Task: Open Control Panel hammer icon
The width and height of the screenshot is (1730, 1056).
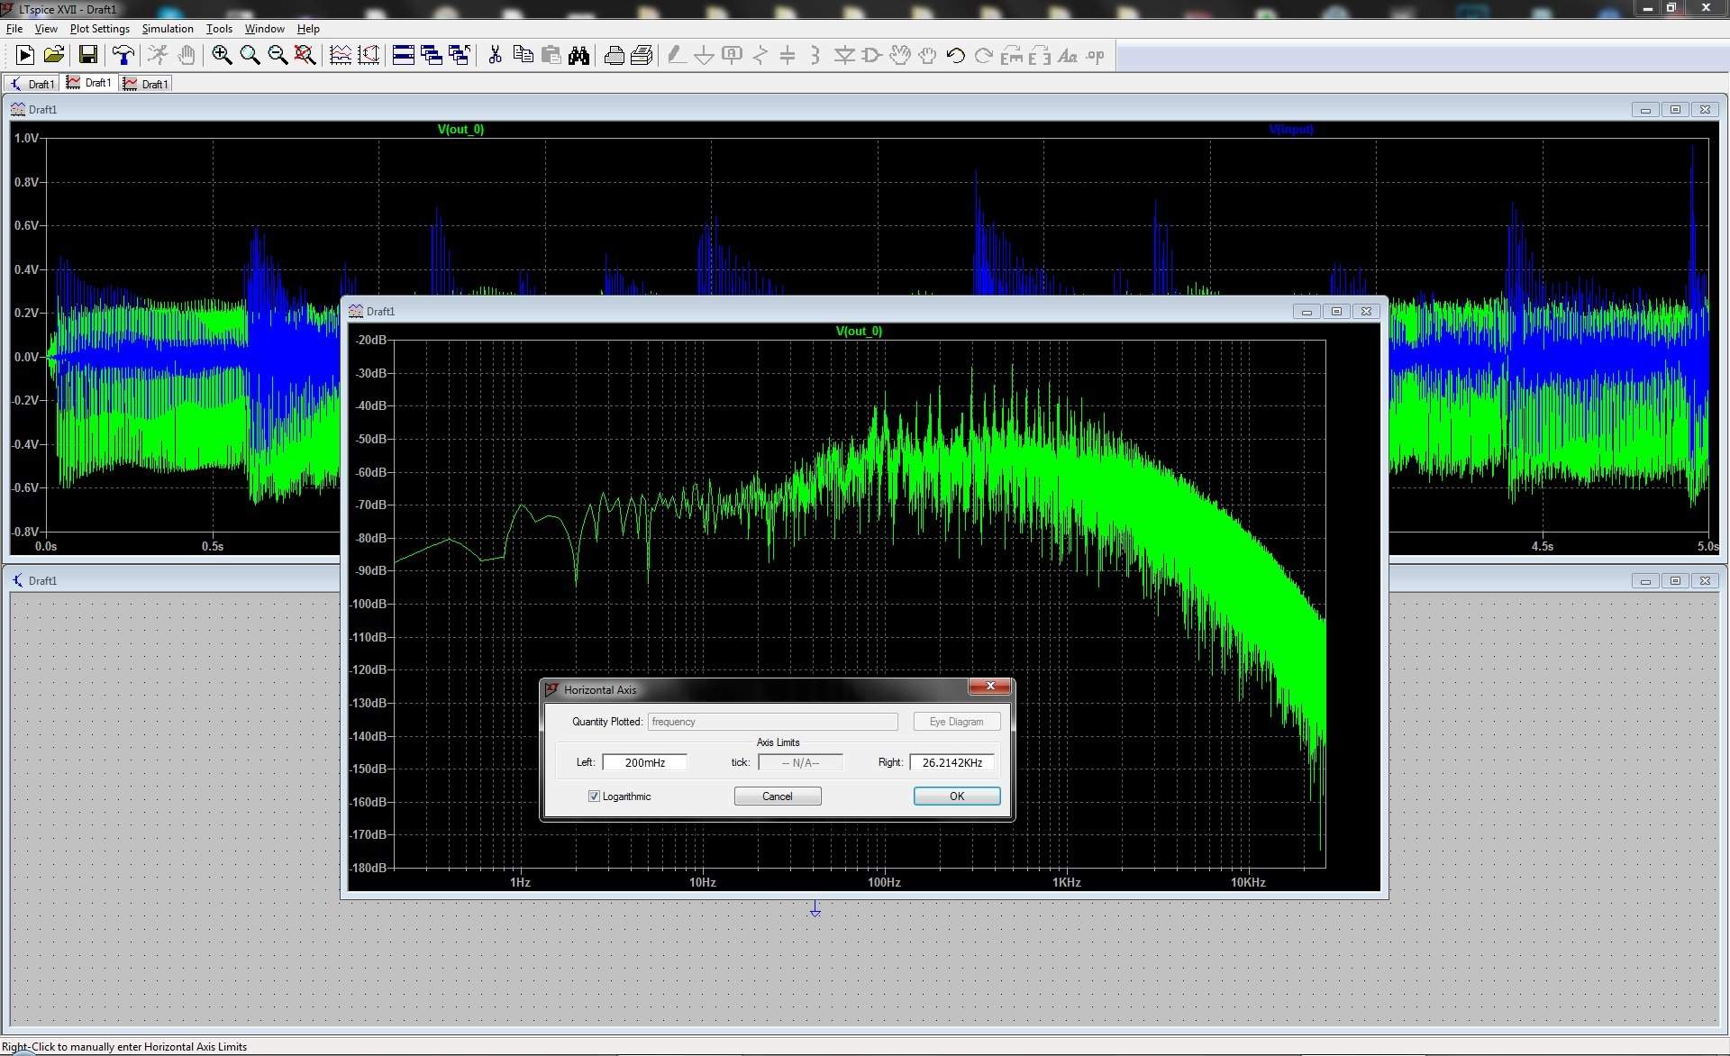Action: (123, 56)
